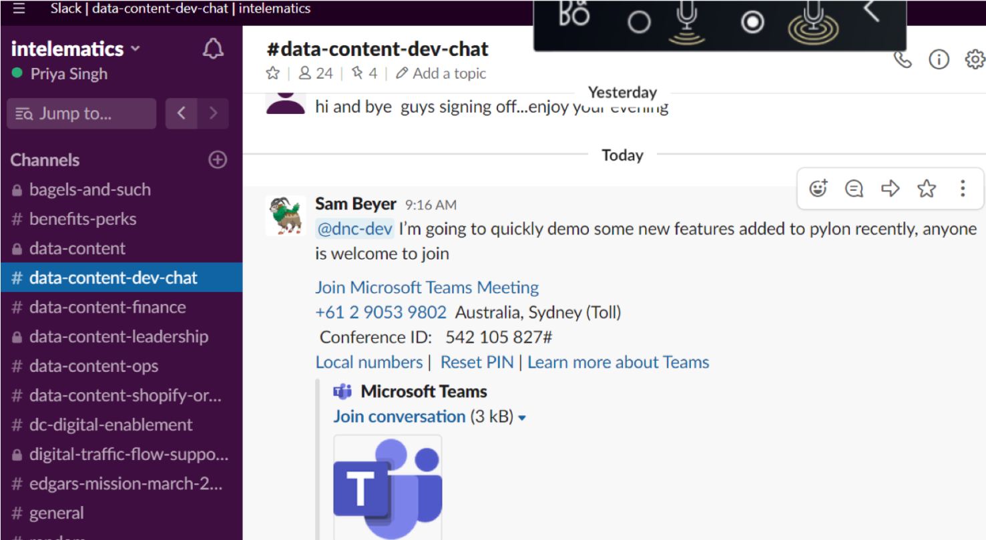
Task: Click the Join conversation file link
Action: pyautogui.click(x=399, y=417)
